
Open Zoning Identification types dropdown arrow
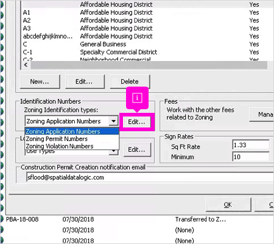pyautogui.click(x=113, y=121)
